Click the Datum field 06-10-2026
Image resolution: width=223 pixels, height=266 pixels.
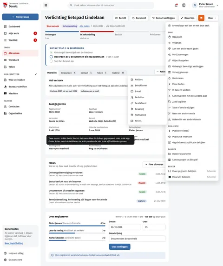pyautogui.click(x=125, y=227)
